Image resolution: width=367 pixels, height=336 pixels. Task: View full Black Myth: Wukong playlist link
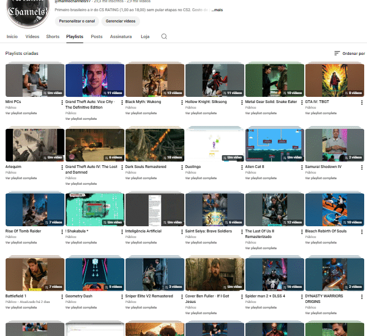tap(141, 113)
